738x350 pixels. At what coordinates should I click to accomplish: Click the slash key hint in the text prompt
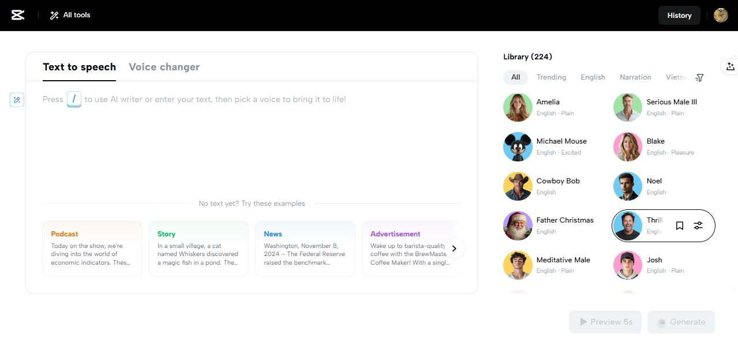74,99
